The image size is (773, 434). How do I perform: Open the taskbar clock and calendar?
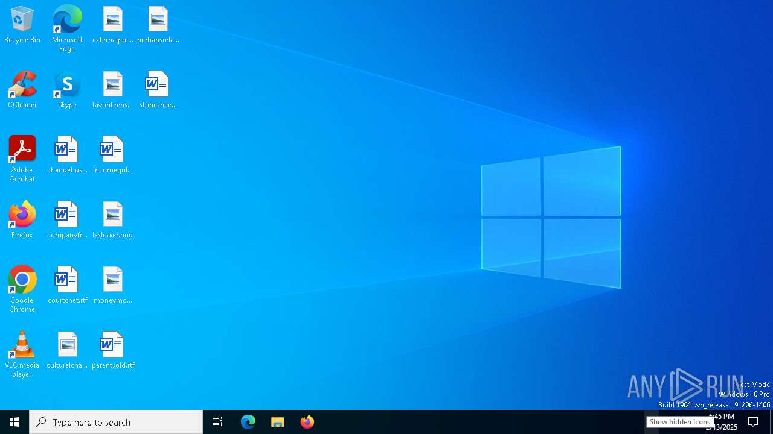722,422
